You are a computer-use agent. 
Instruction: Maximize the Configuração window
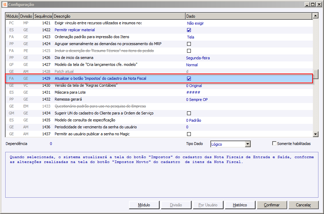pyautogui.click(x=313, y=4)
